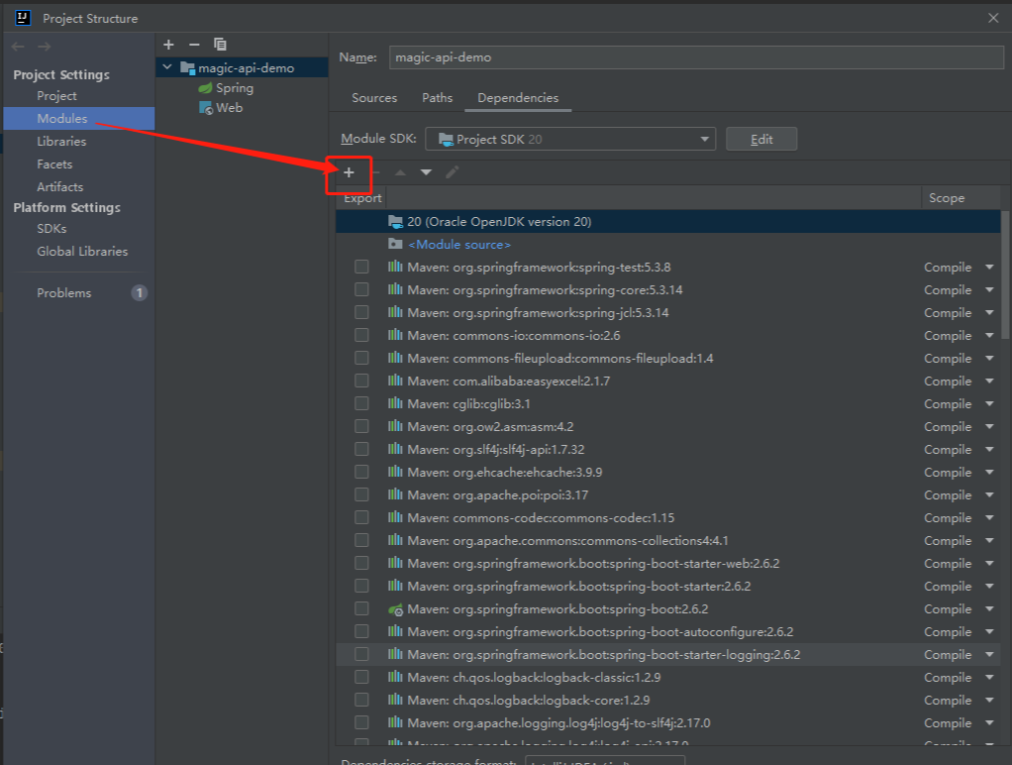Check export for spring-jcl:5.3.14
The width and height of the screenshot is (1012, 765).
(361, 313)
